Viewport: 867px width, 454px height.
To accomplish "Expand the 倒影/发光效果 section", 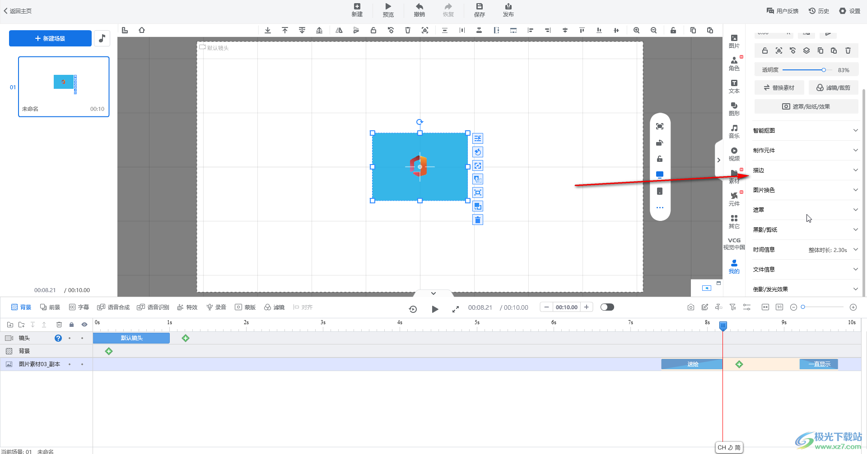I will pyautogui.click(x=806, y=289).
